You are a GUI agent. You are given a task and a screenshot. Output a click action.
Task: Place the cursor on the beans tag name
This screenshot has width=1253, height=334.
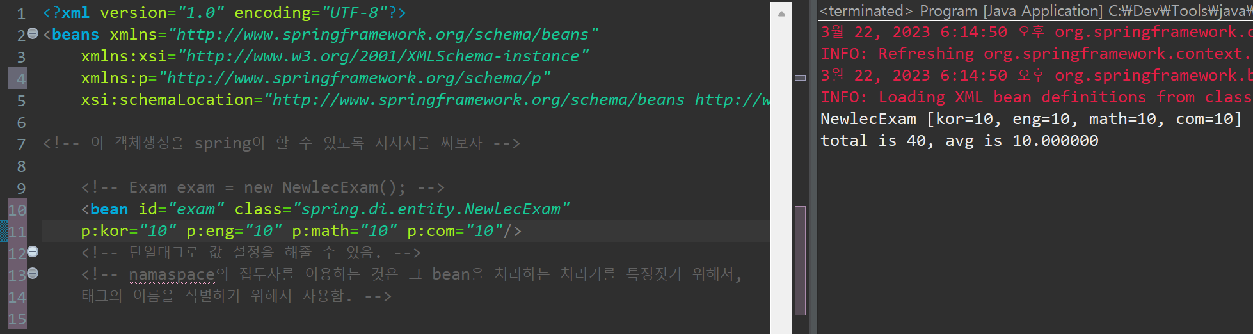(76, 35)
